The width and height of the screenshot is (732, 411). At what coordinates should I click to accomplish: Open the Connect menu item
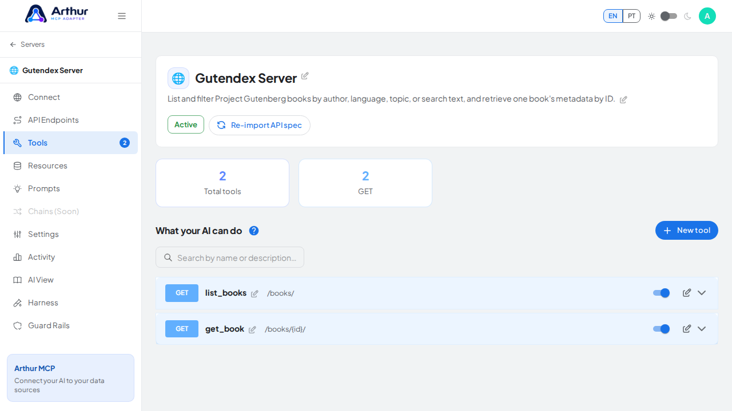coord(71,97)
